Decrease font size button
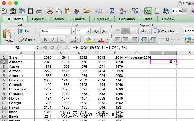This screenshot has height=121, width=194. click(x=105, y=31)
